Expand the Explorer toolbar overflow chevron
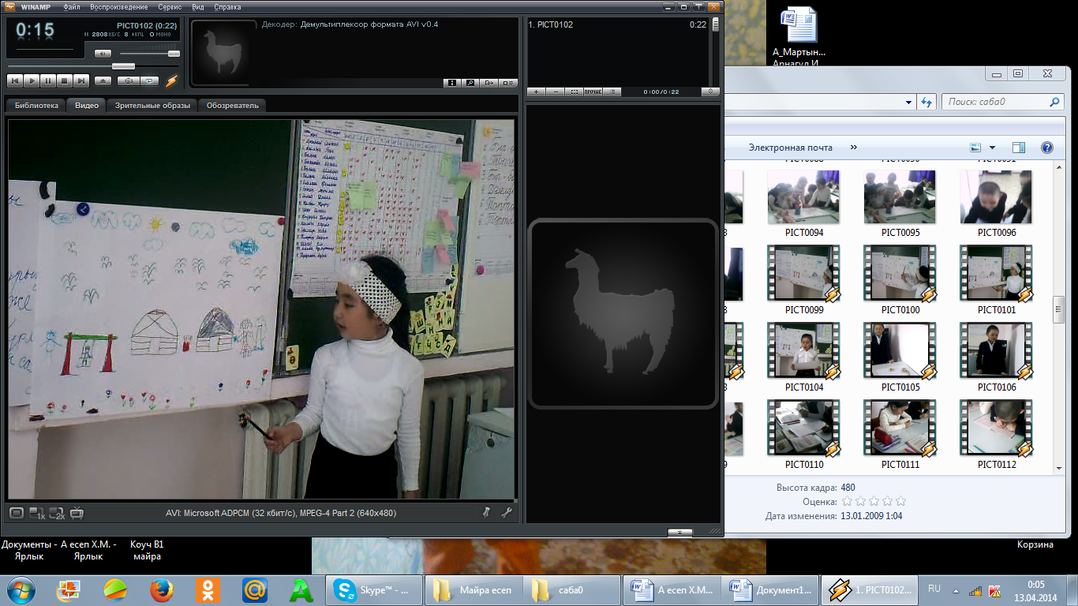Viewport: 1078px width, 606px height. pos(852,148)
